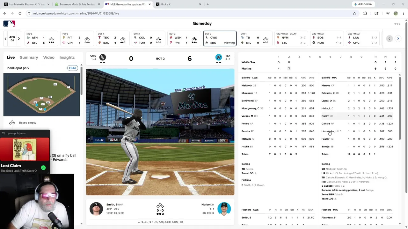Select the ATH vs ATL game card

[41, 38]
